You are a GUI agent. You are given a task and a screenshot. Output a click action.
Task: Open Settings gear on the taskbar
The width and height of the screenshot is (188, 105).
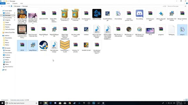[x=103, y=103]
